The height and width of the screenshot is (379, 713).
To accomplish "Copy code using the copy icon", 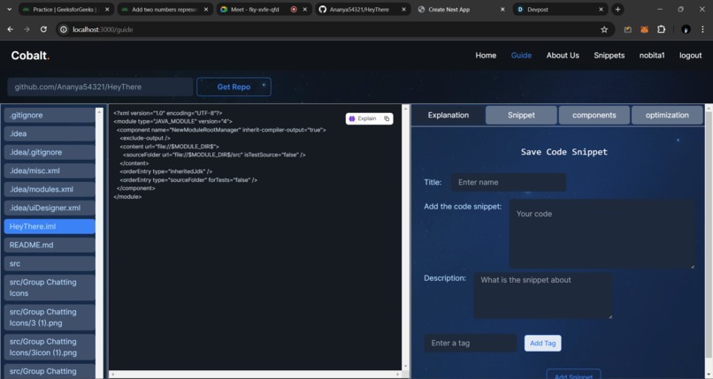I will (387, 118).
